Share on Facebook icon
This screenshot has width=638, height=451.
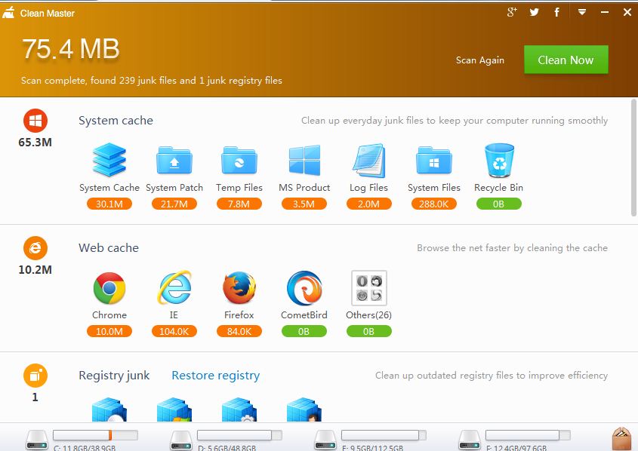[556, 12]
